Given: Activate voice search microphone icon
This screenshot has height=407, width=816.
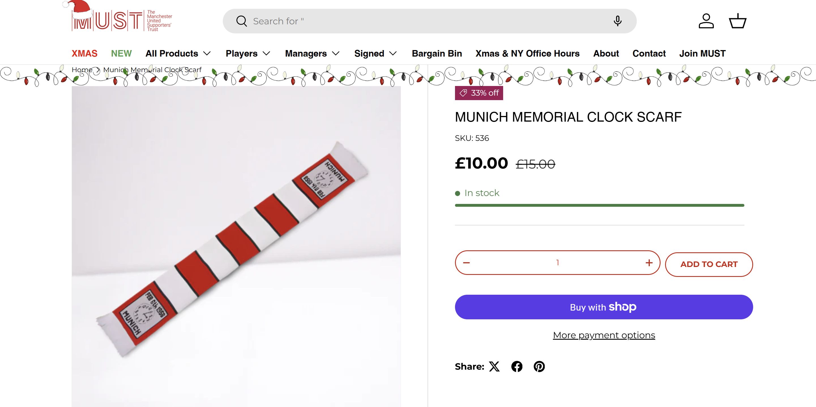Looking at the screenshot, I should click(617, 21).
